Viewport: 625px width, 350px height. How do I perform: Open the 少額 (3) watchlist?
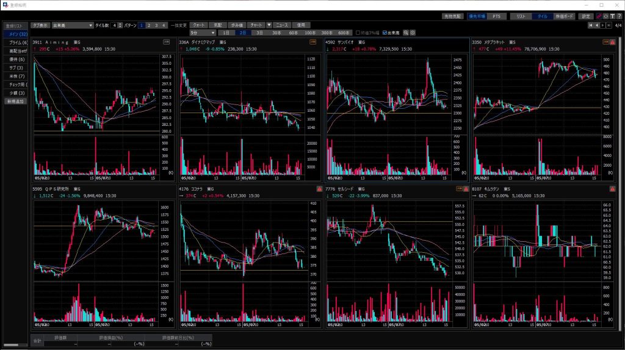(16, 93)
